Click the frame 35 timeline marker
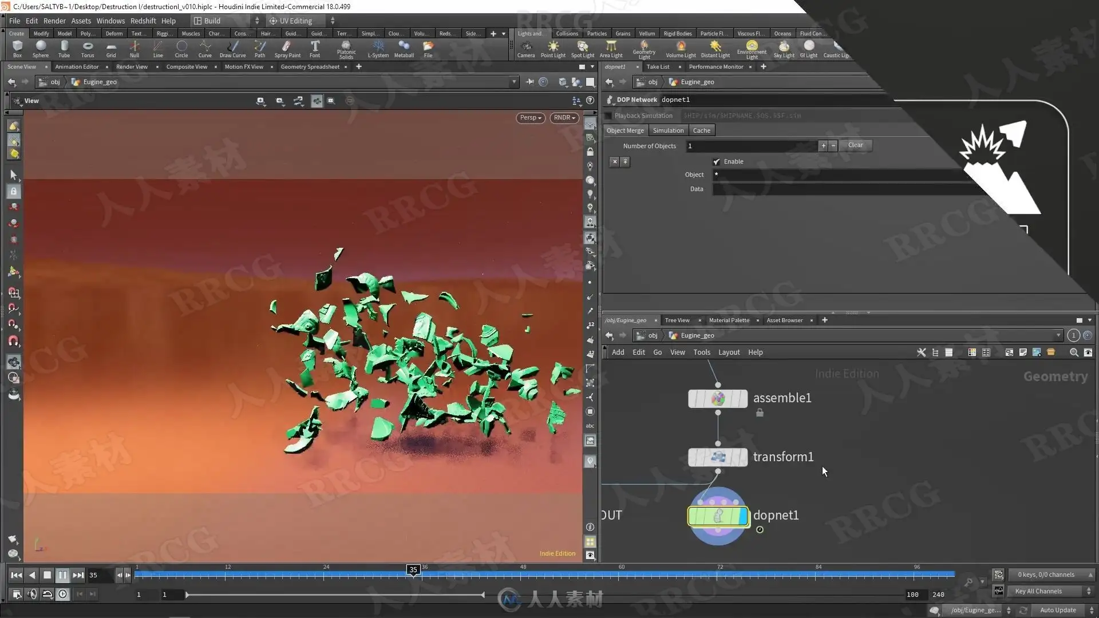 413,570
